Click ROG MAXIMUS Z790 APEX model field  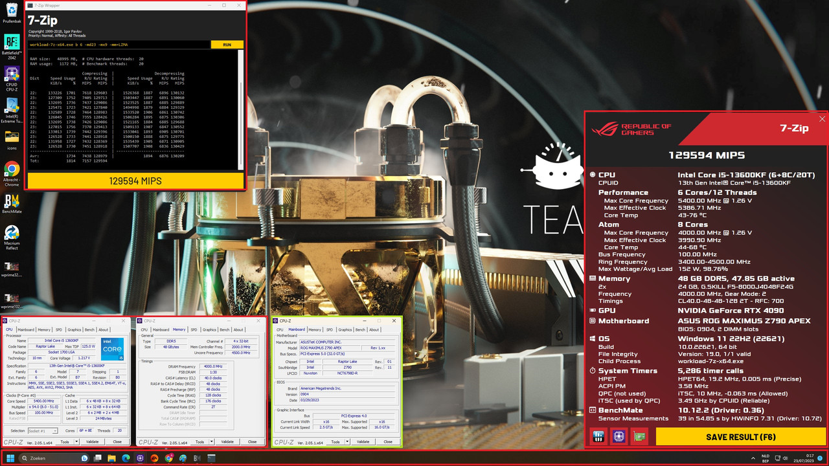coord(329,348)
